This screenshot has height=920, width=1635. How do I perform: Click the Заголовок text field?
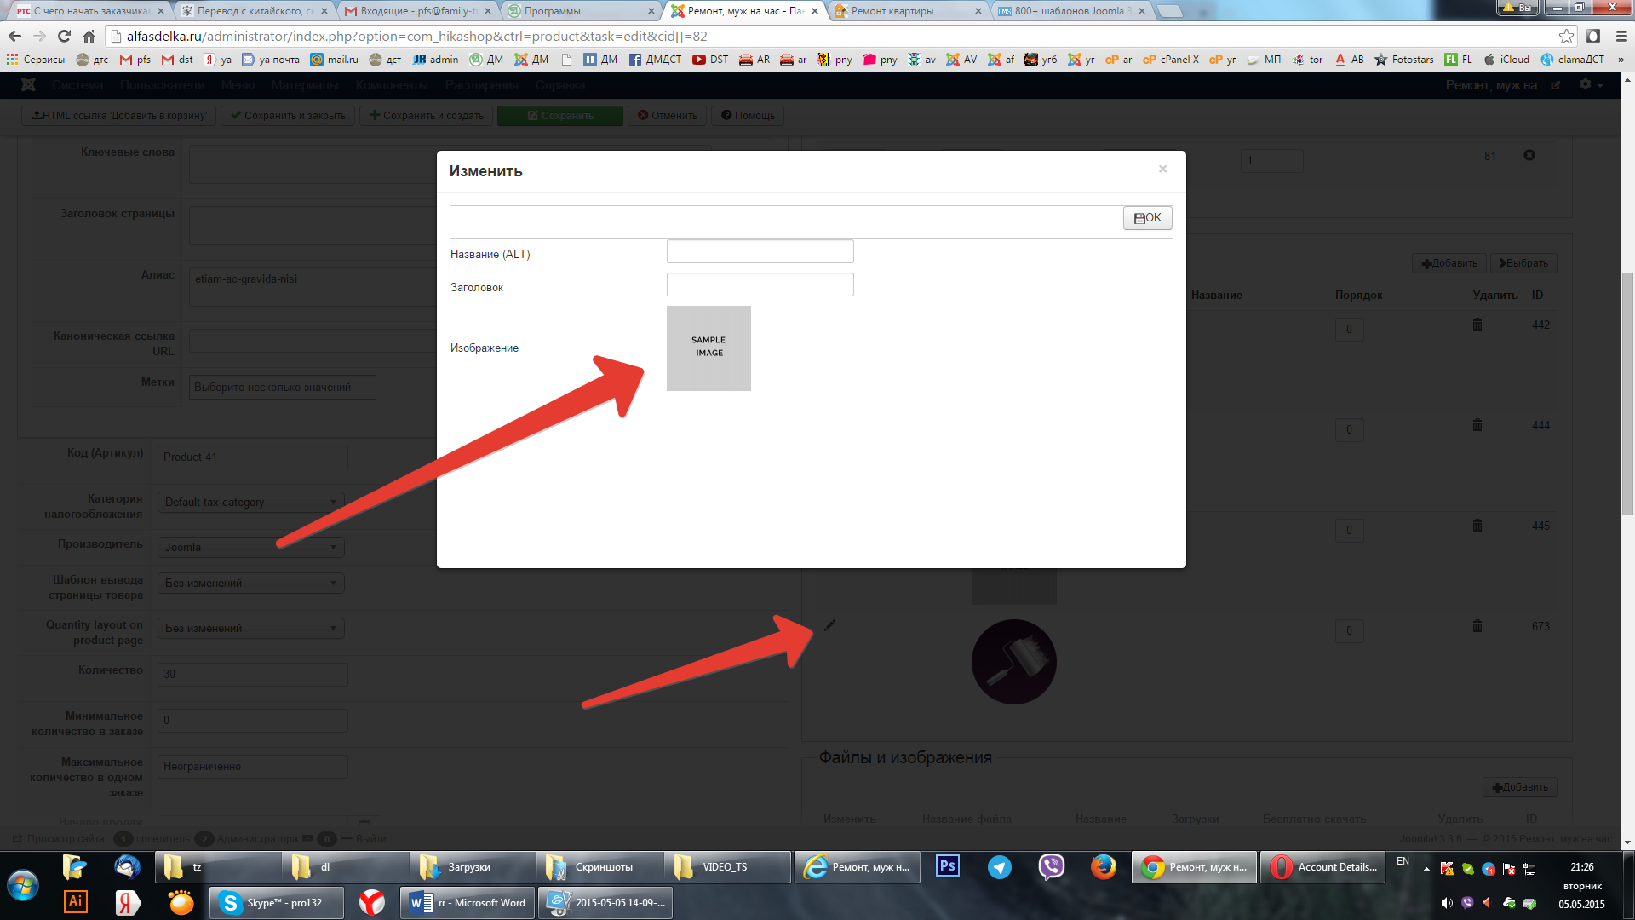760,285
